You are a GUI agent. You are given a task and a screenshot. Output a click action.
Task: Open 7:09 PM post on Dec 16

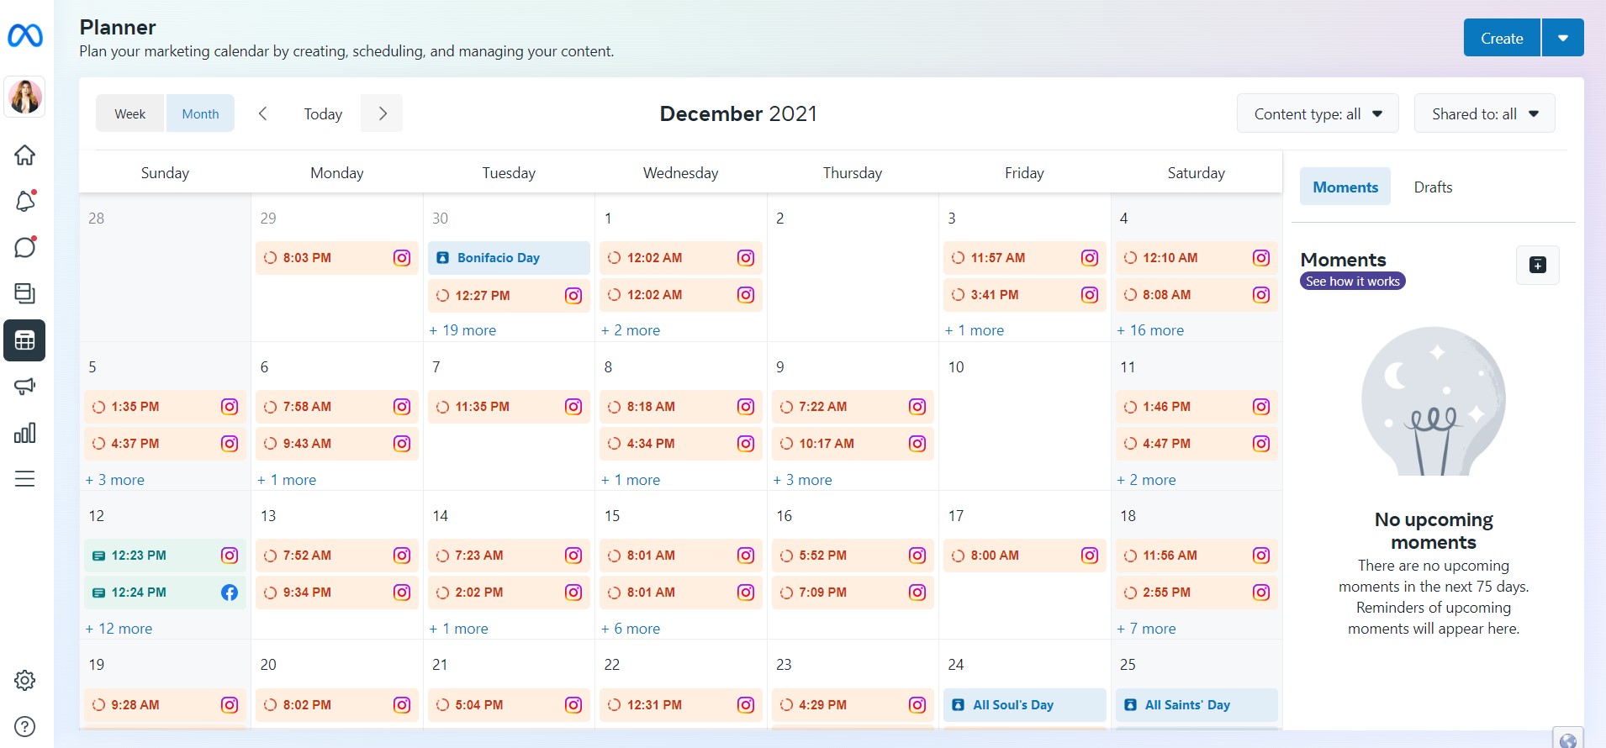point(853,593)
